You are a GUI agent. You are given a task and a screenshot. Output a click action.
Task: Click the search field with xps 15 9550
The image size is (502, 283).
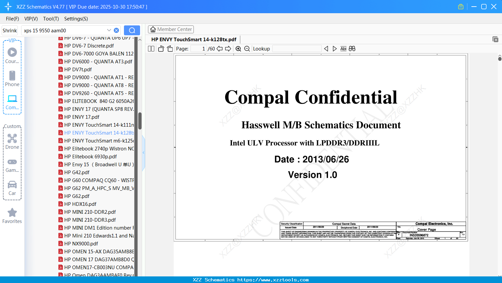click(64, 30)
